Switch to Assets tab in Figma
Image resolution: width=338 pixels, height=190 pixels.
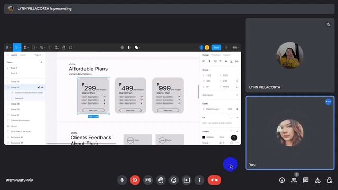(x=23, y=55)
